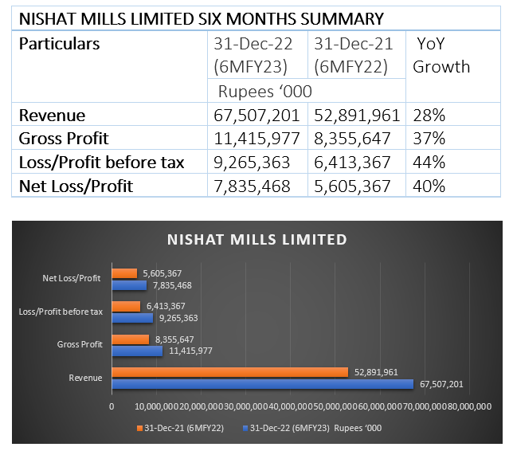Click chart data label '7,835,468'
The image size is (513, 451).
tap(172, 285)
